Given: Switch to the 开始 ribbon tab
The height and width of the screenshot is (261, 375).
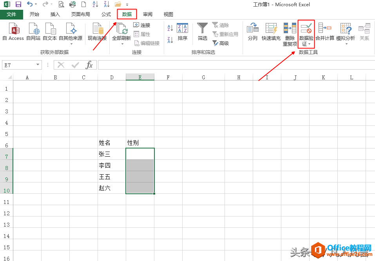Looking at the screenshot, I should click(34, 14).
